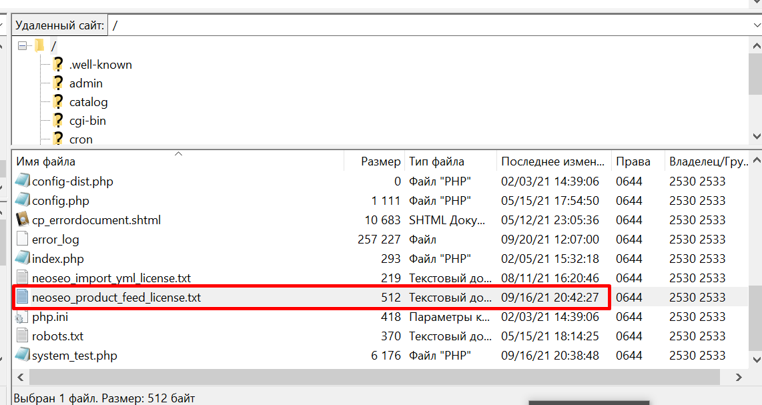The width and height of the screenshot is (762, 405).
Task: Click the php.ini settings file icon
Action: (20, 318)
